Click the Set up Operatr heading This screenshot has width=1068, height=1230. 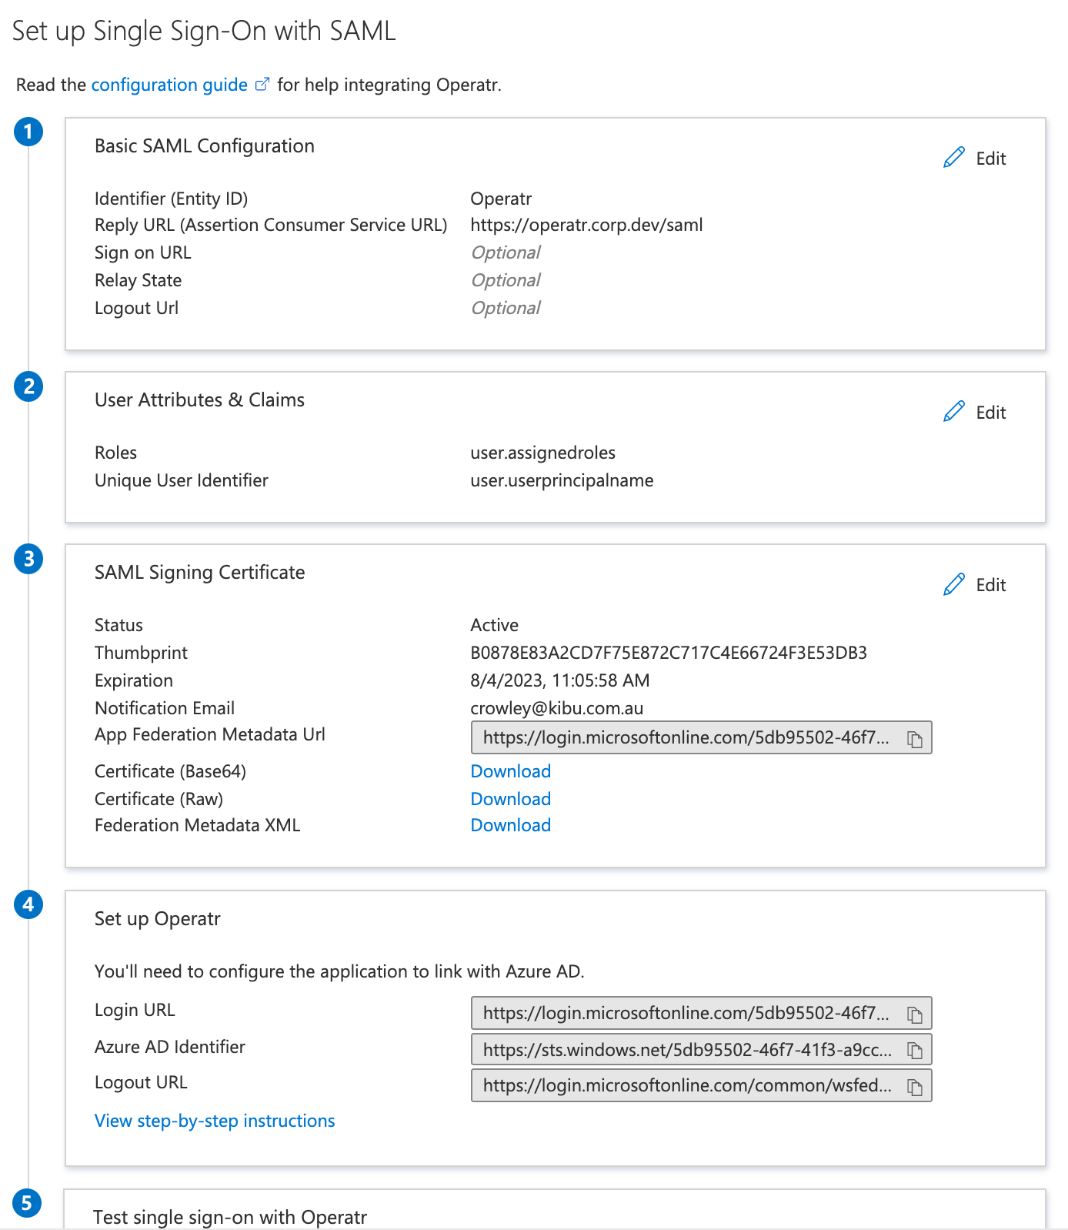click(x=158, y=919)
